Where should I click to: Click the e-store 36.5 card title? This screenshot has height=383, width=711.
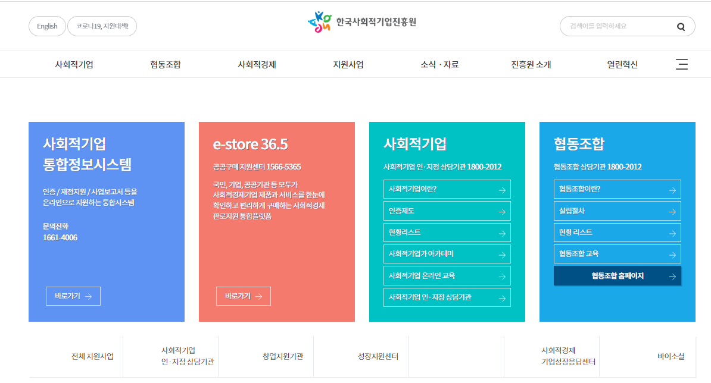(x=250, y=144)
